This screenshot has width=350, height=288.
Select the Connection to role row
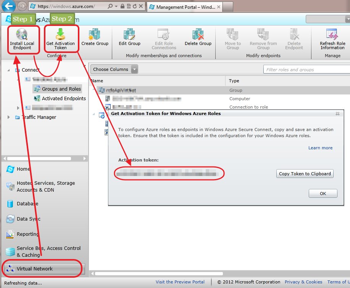coord(219,107)
